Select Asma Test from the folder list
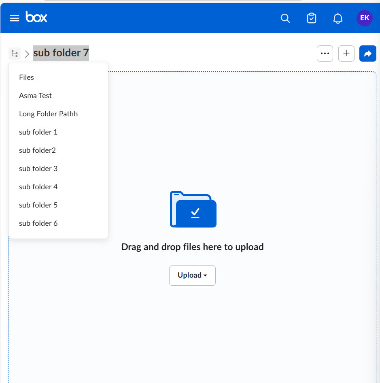 35,95
